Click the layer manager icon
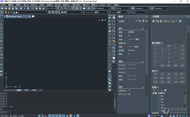 [x=2, y=12]
